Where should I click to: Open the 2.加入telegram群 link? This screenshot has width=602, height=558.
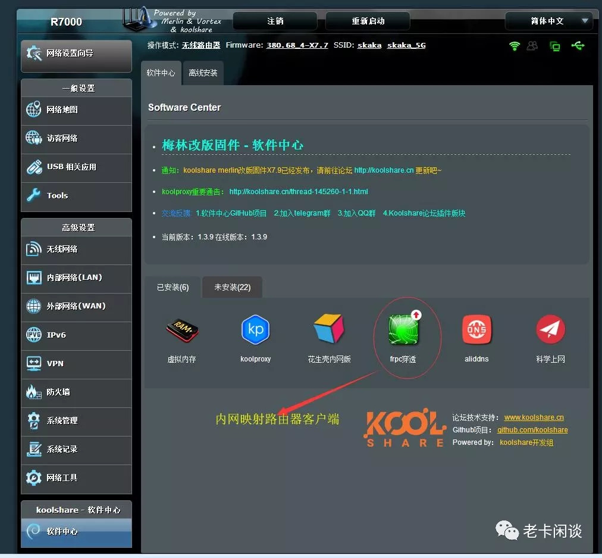click(x=302, y=213)
